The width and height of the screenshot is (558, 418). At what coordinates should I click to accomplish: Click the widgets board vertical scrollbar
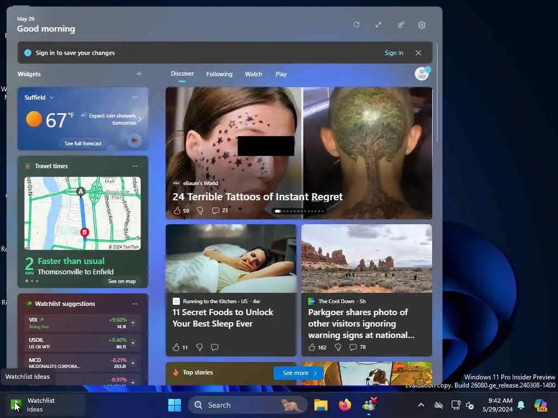tap(437, 93)
